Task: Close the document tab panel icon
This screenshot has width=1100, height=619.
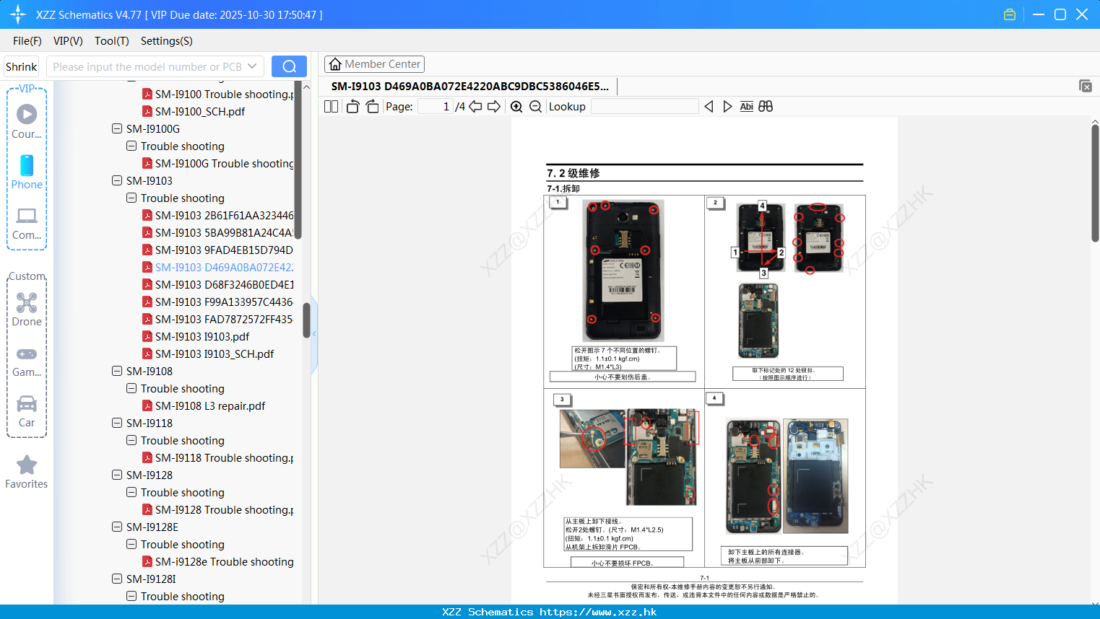Action: 1086,86
